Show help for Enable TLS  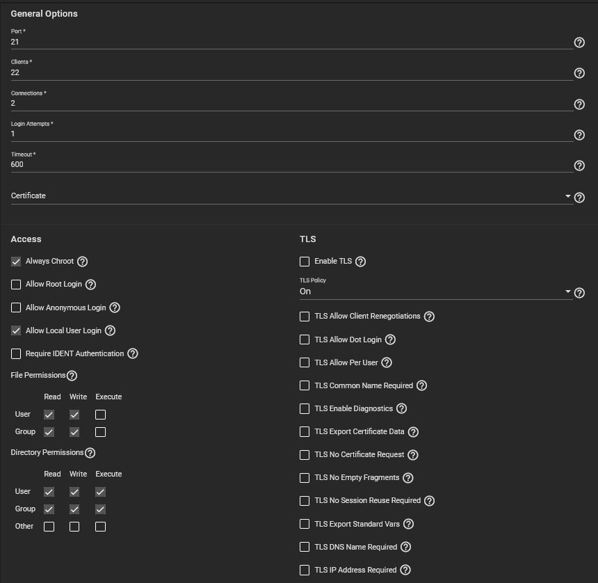360,262
